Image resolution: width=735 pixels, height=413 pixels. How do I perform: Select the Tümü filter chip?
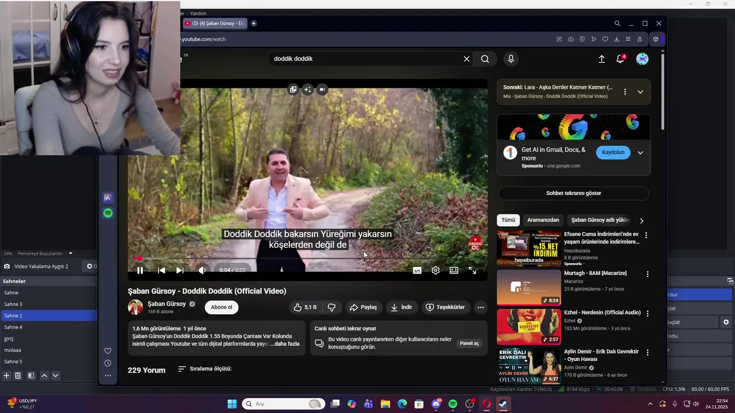(508, 220)
